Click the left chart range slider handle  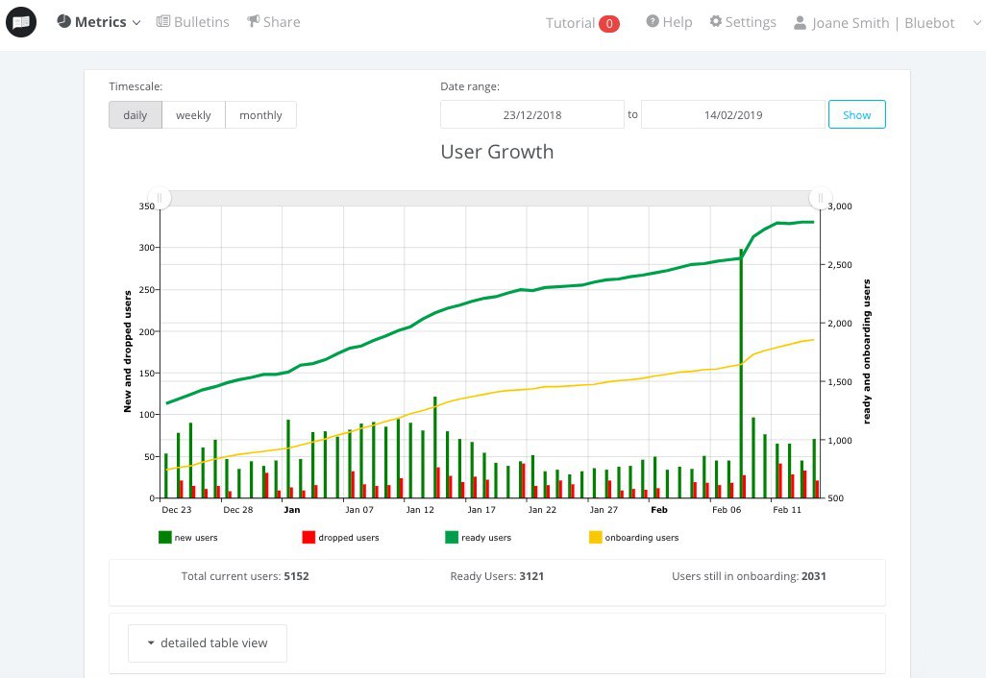click(160, 198)
